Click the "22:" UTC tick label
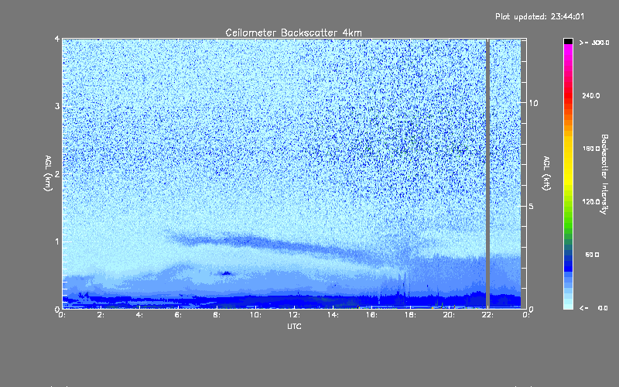 pos(487,315)
